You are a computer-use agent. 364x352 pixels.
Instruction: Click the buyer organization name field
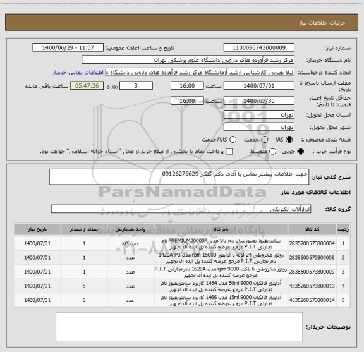pos(188,60)
